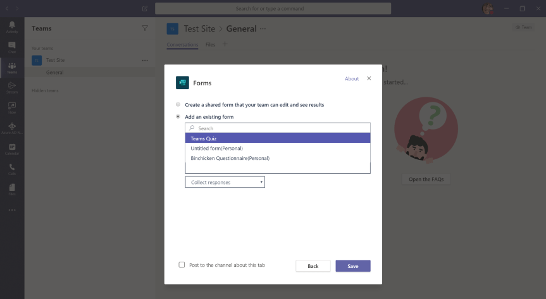This screenshot has width=546, height=299.
Task: Switch to the Conversations tab
Action: (x=182, y=45)
